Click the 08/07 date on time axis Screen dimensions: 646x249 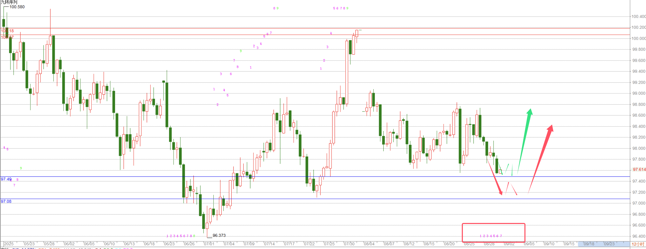389,244
